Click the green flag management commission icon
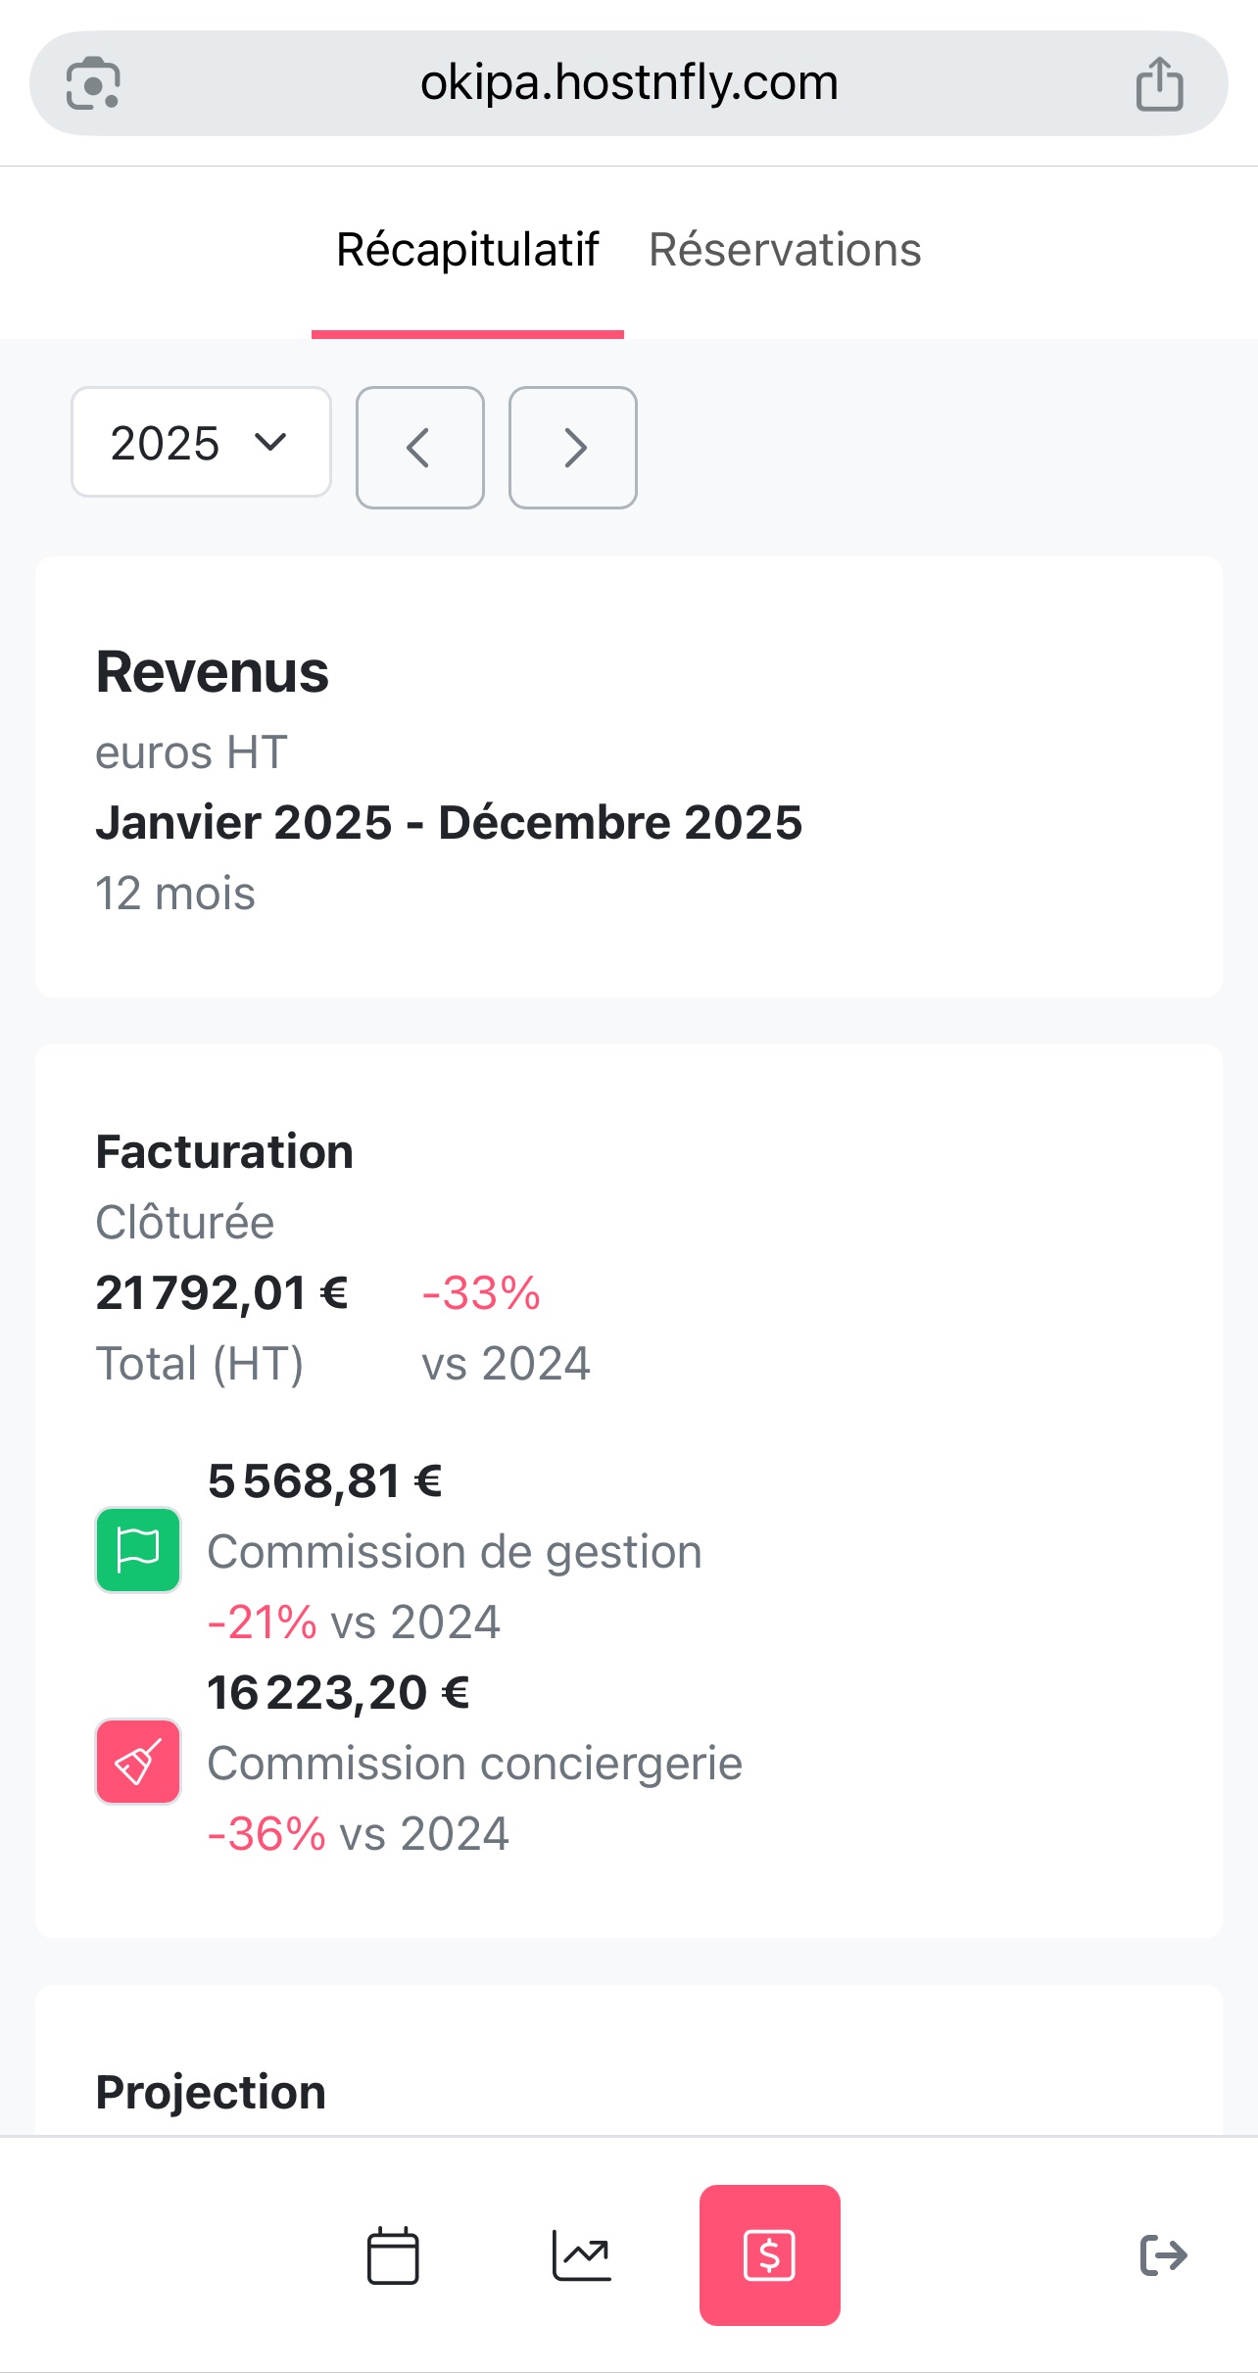The width and height of the screenshot is (1258, 2373). tap(138, 1550)
